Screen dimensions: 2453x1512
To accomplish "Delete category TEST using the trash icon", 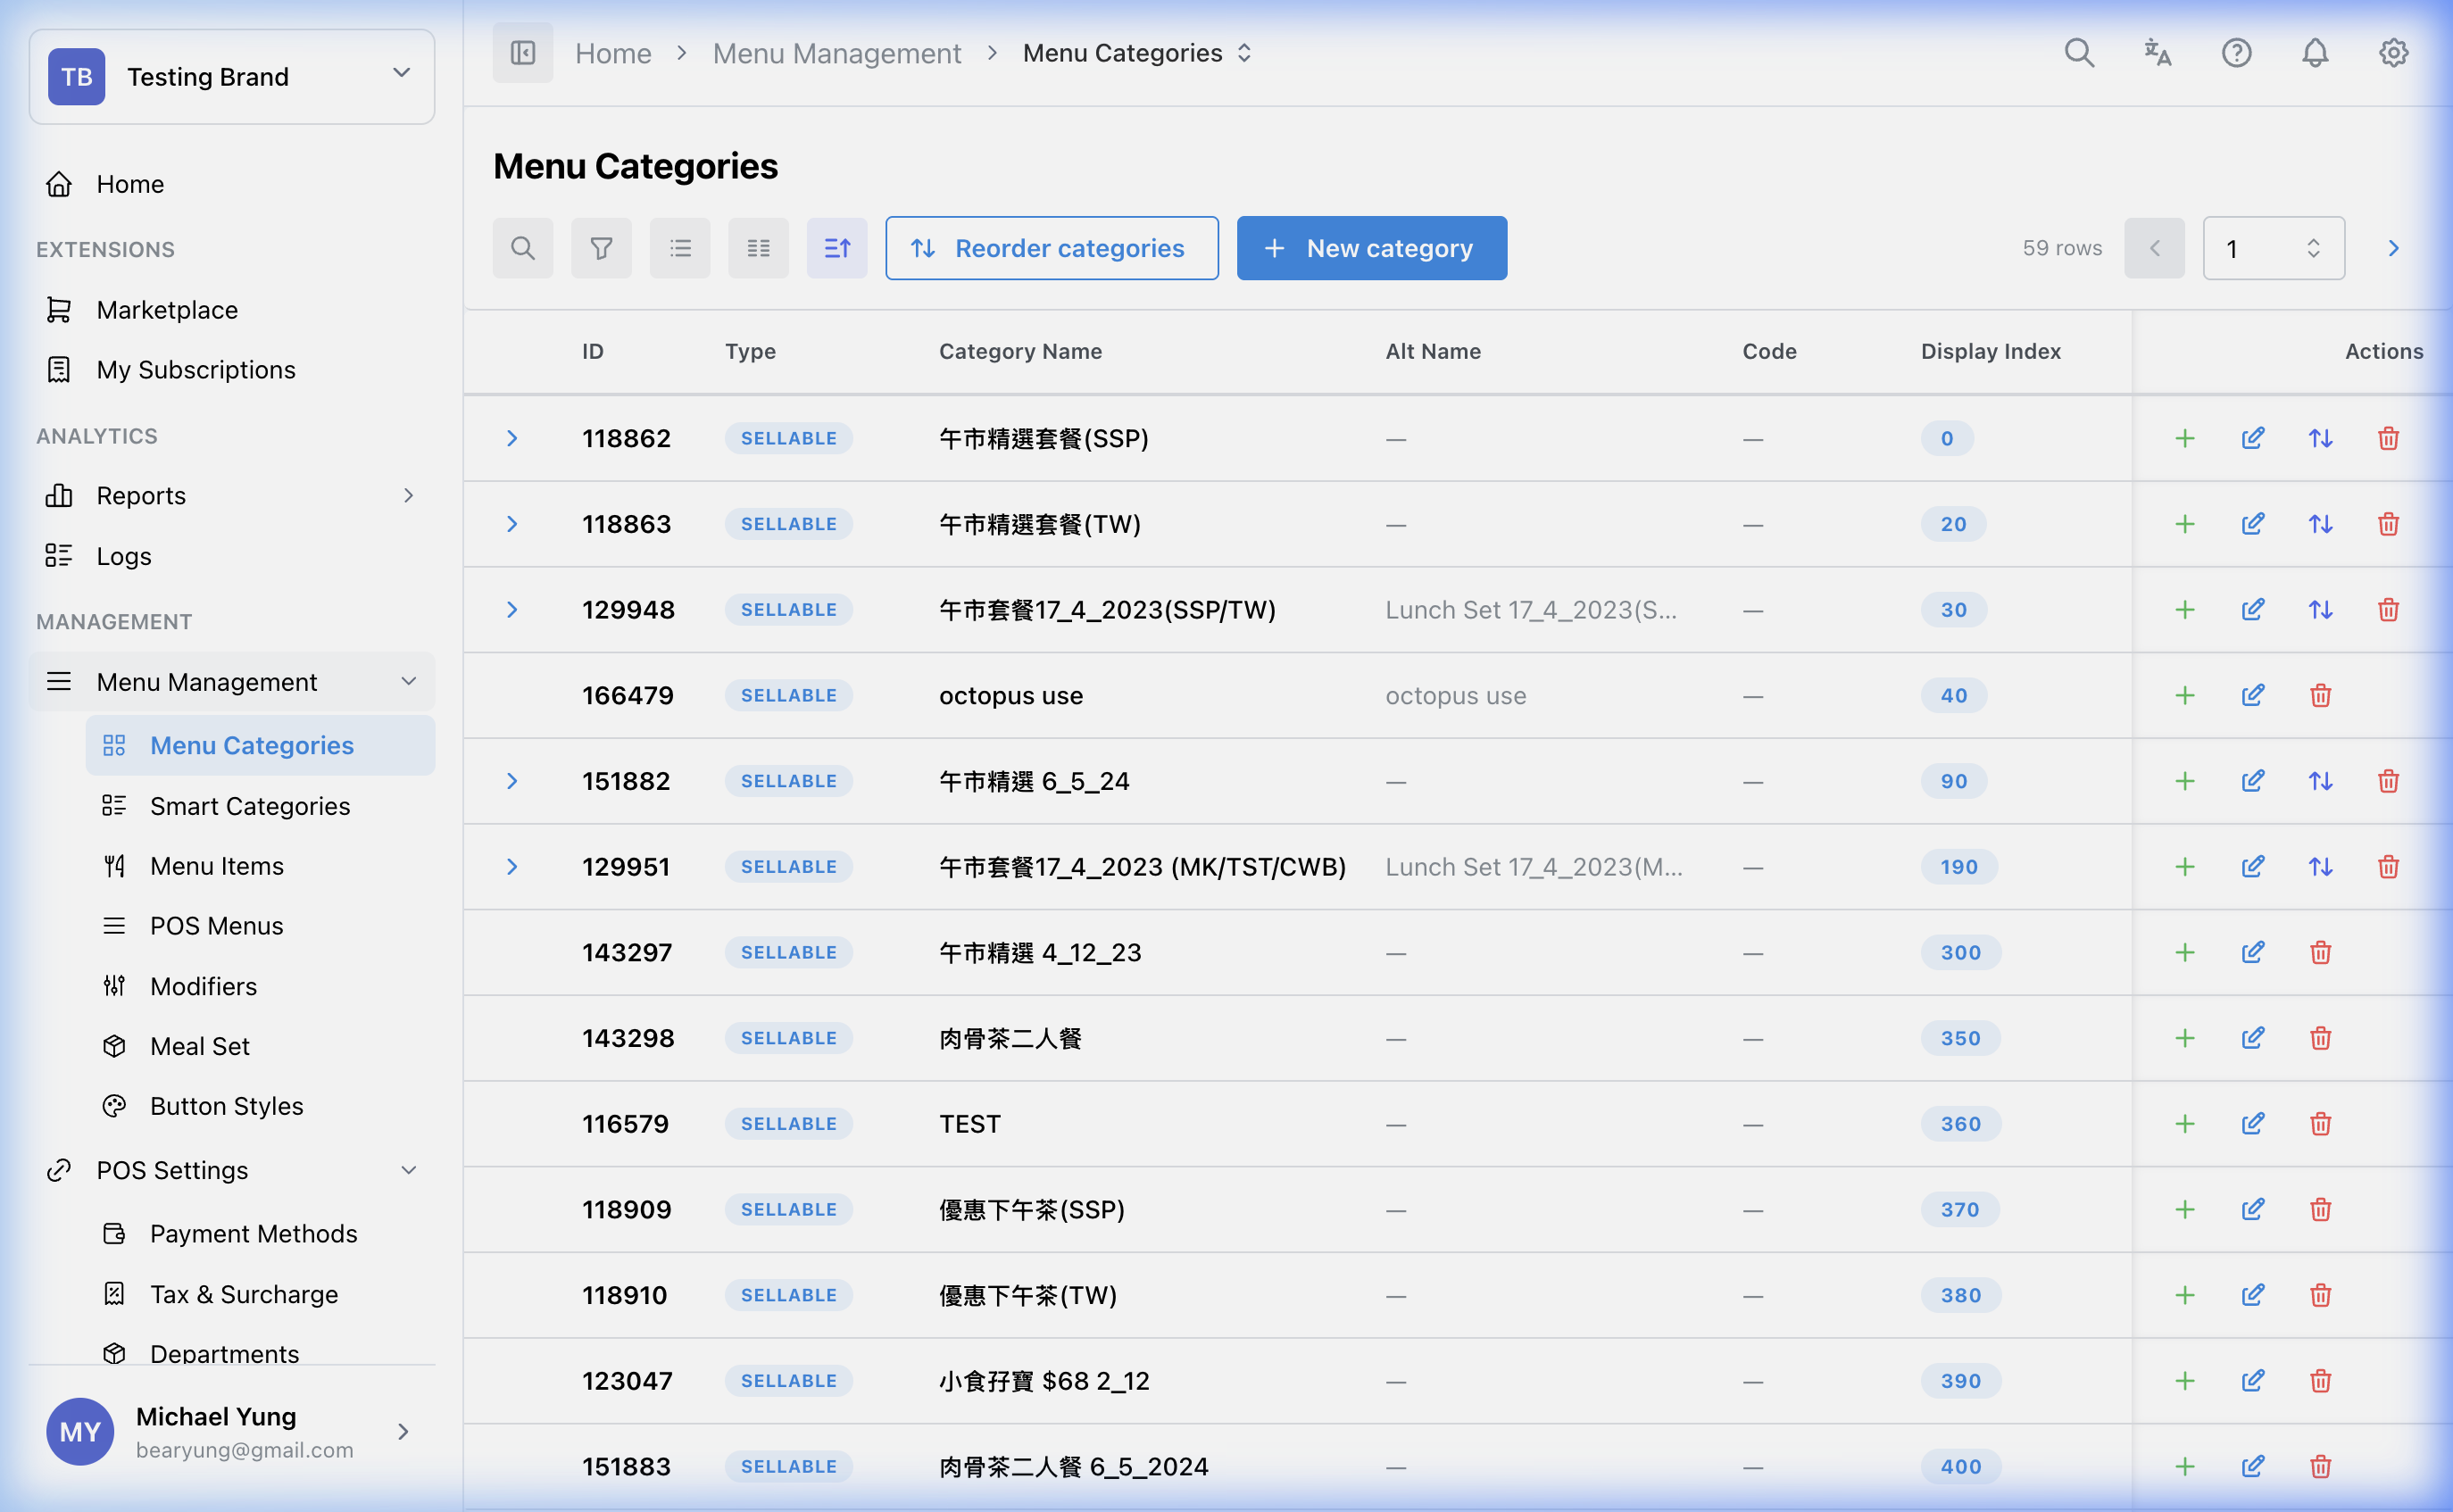I will coord(2320,1123).
